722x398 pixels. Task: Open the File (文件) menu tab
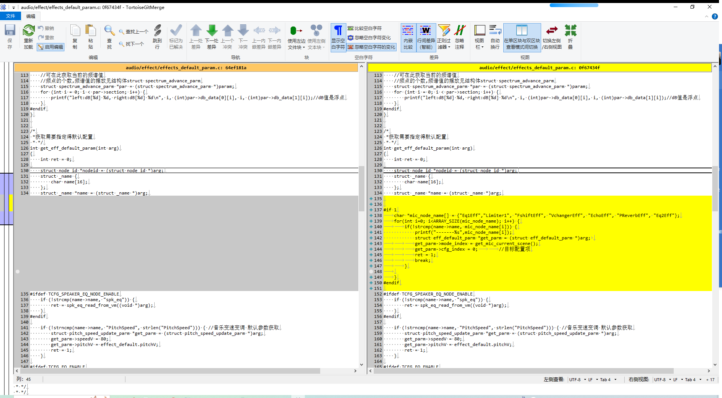click(x=10, y=16)
